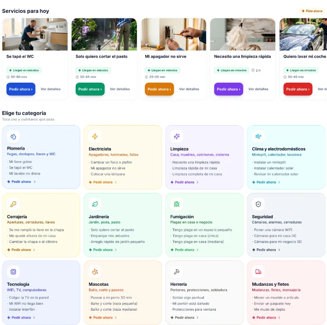327x325 pixels.
Task: Open Ver detalles for Mi apagador no sirve
Action: point(189,89)
